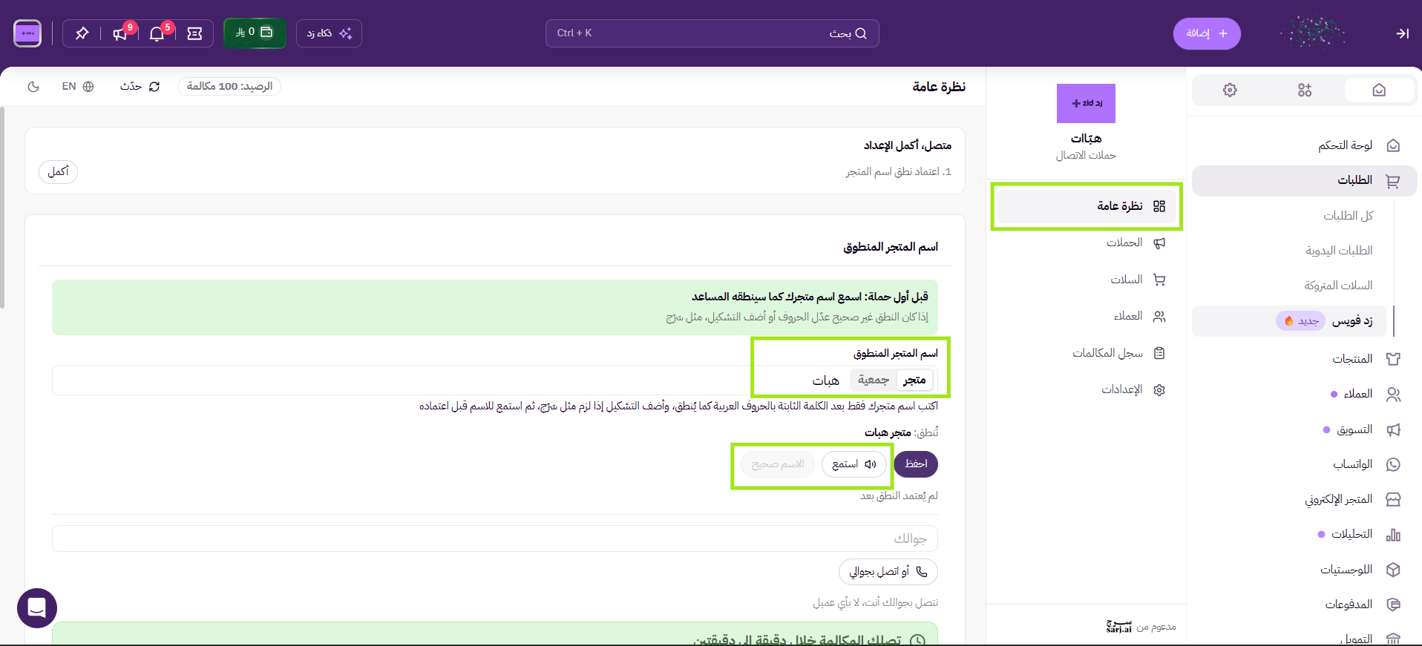Select the home tab icon in sidebar
1422x646 pixels.
click(x=1379, y=90)
